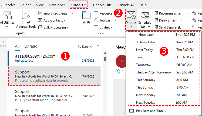
Task: Reverse sort order with the up arrow
Action: [98, 47]
